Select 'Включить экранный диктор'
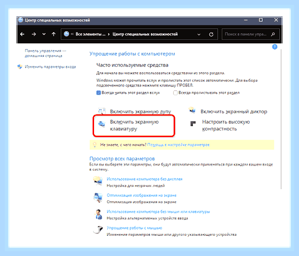The image size is (299, 256). [x=234, y=112]
